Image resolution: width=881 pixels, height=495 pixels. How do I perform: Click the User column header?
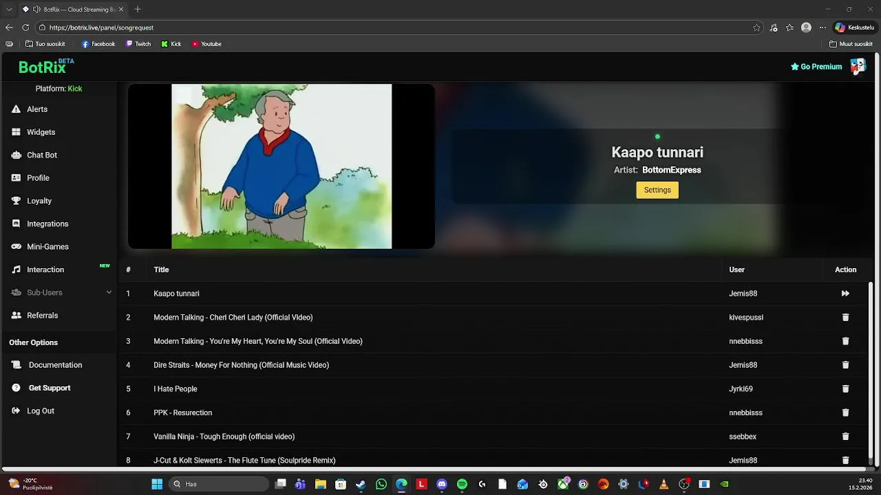(x=736, y=269)
